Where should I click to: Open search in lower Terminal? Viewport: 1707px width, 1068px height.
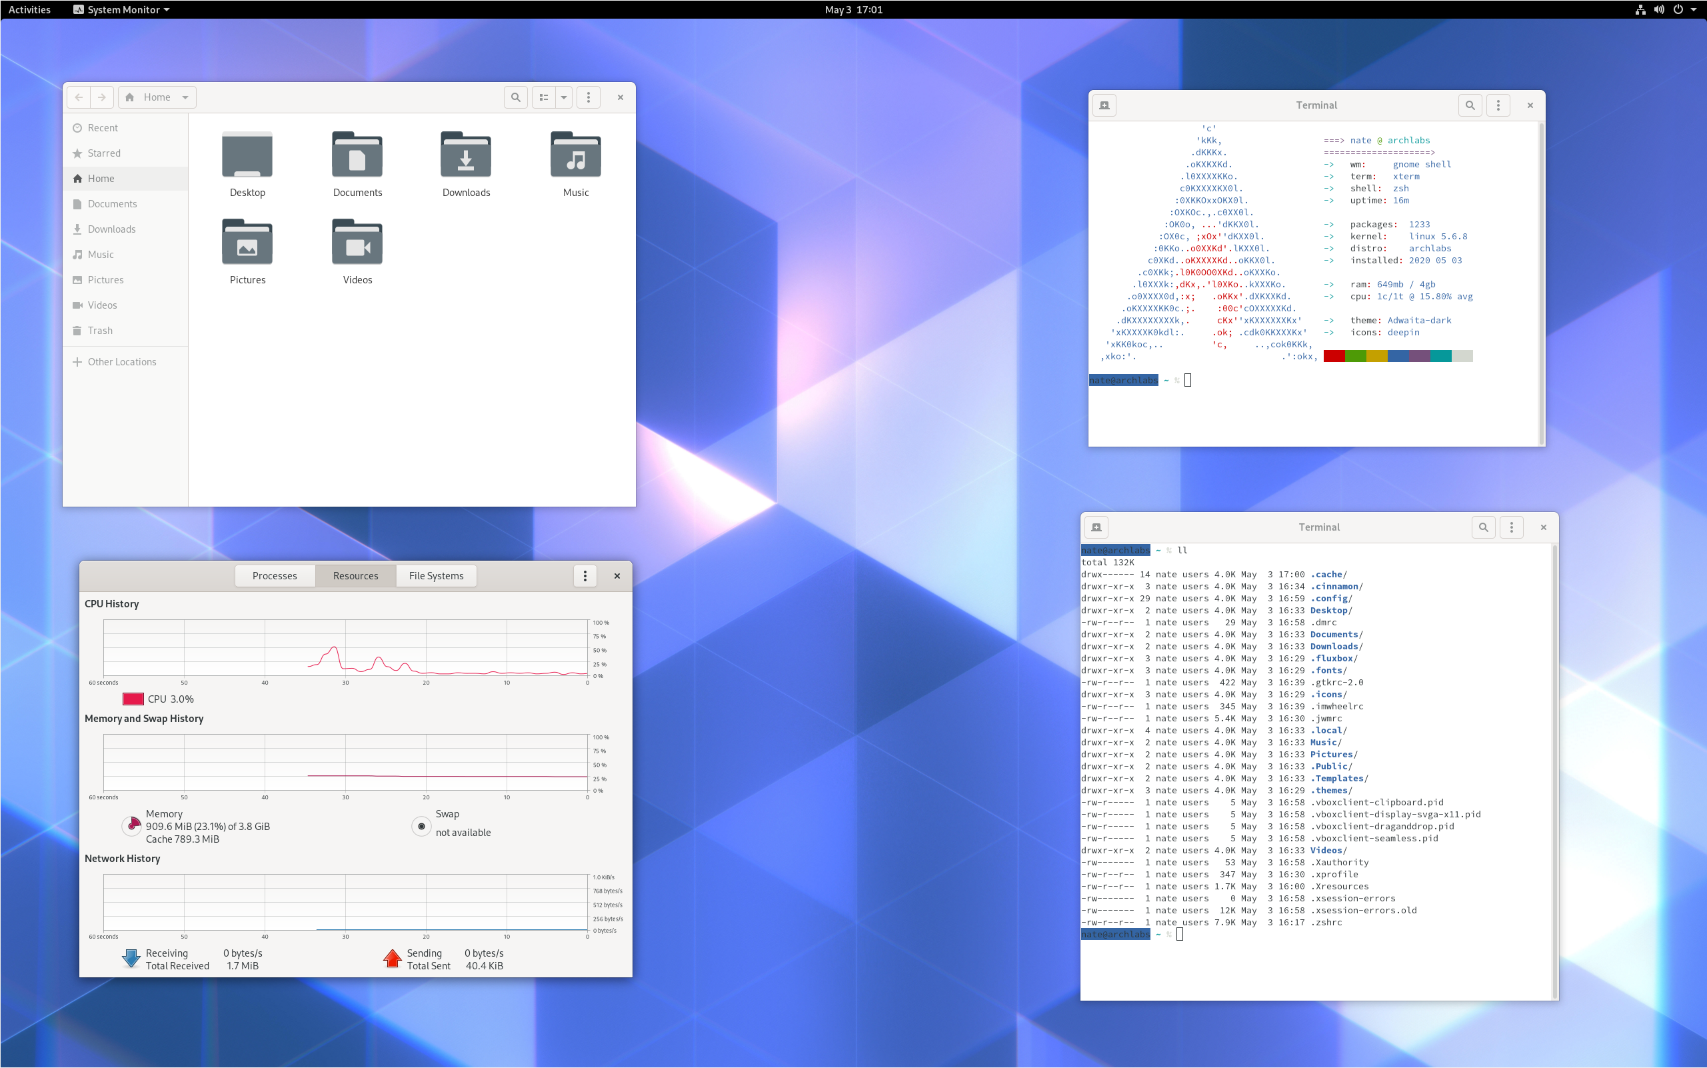click(1483, 527)
